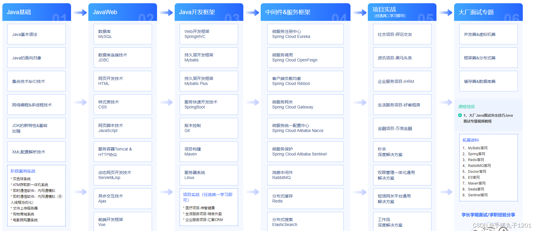536x231 pixels.
Task: Open the XML配置解析技术 card
Action: [x=37, y=152]
